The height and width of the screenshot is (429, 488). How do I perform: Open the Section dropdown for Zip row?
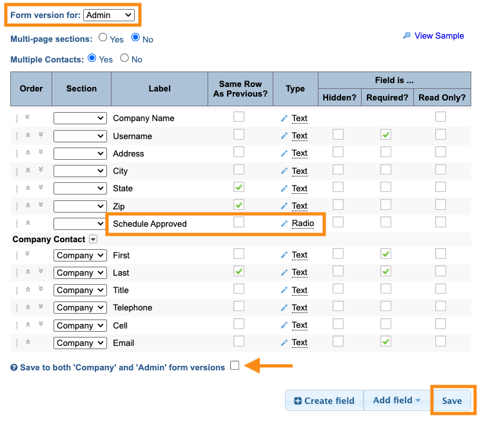tap(80, 206)
